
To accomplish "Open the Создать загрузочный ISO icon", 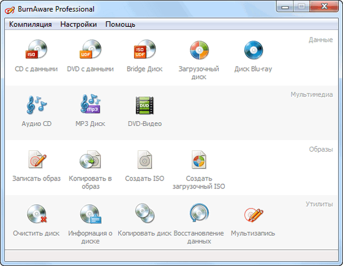I will tap(199, 160).
